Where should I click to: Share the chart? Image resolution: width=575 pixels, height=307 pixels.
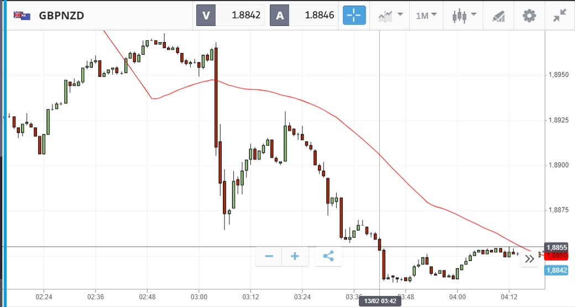328,256
